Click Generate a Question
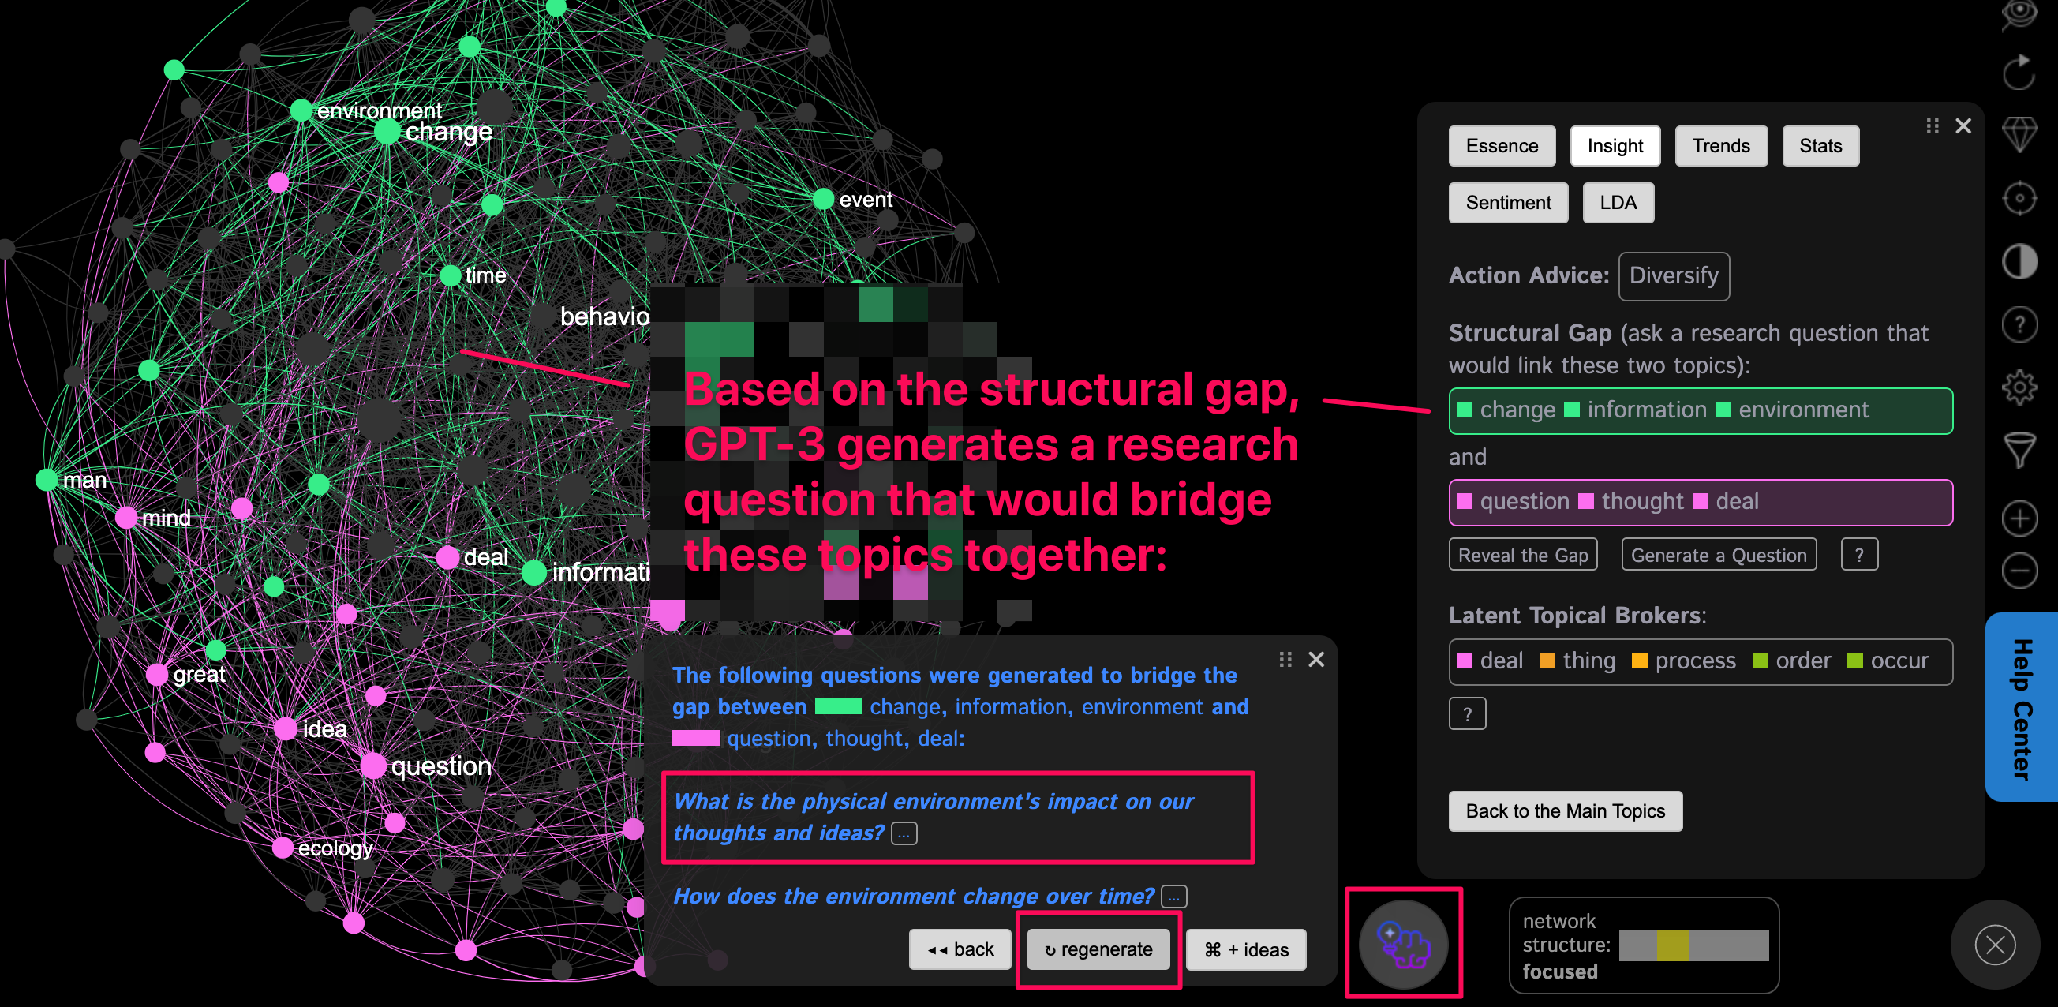Screen dimensions: 2058x1007 pyautogui.click(x=1719, y=554)
